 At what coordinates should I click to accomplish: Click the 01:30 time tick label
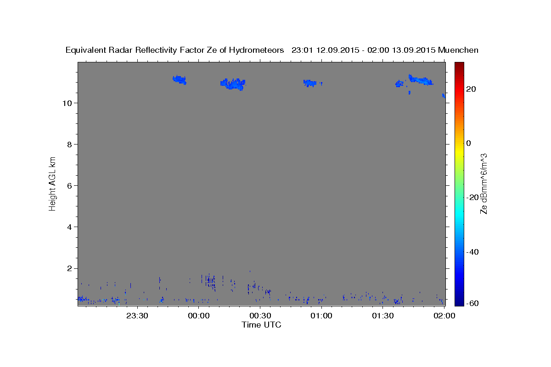point(383,316)
